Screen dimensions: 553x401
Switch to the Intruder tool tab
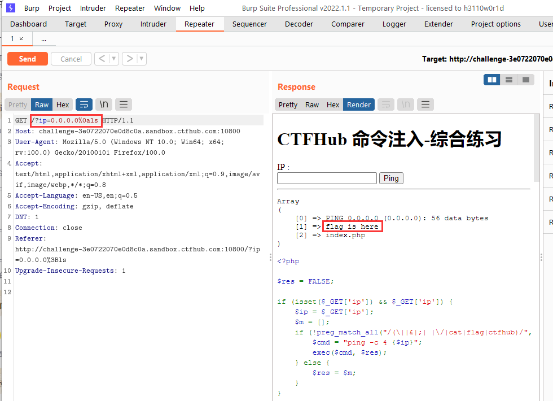(153, 24)
